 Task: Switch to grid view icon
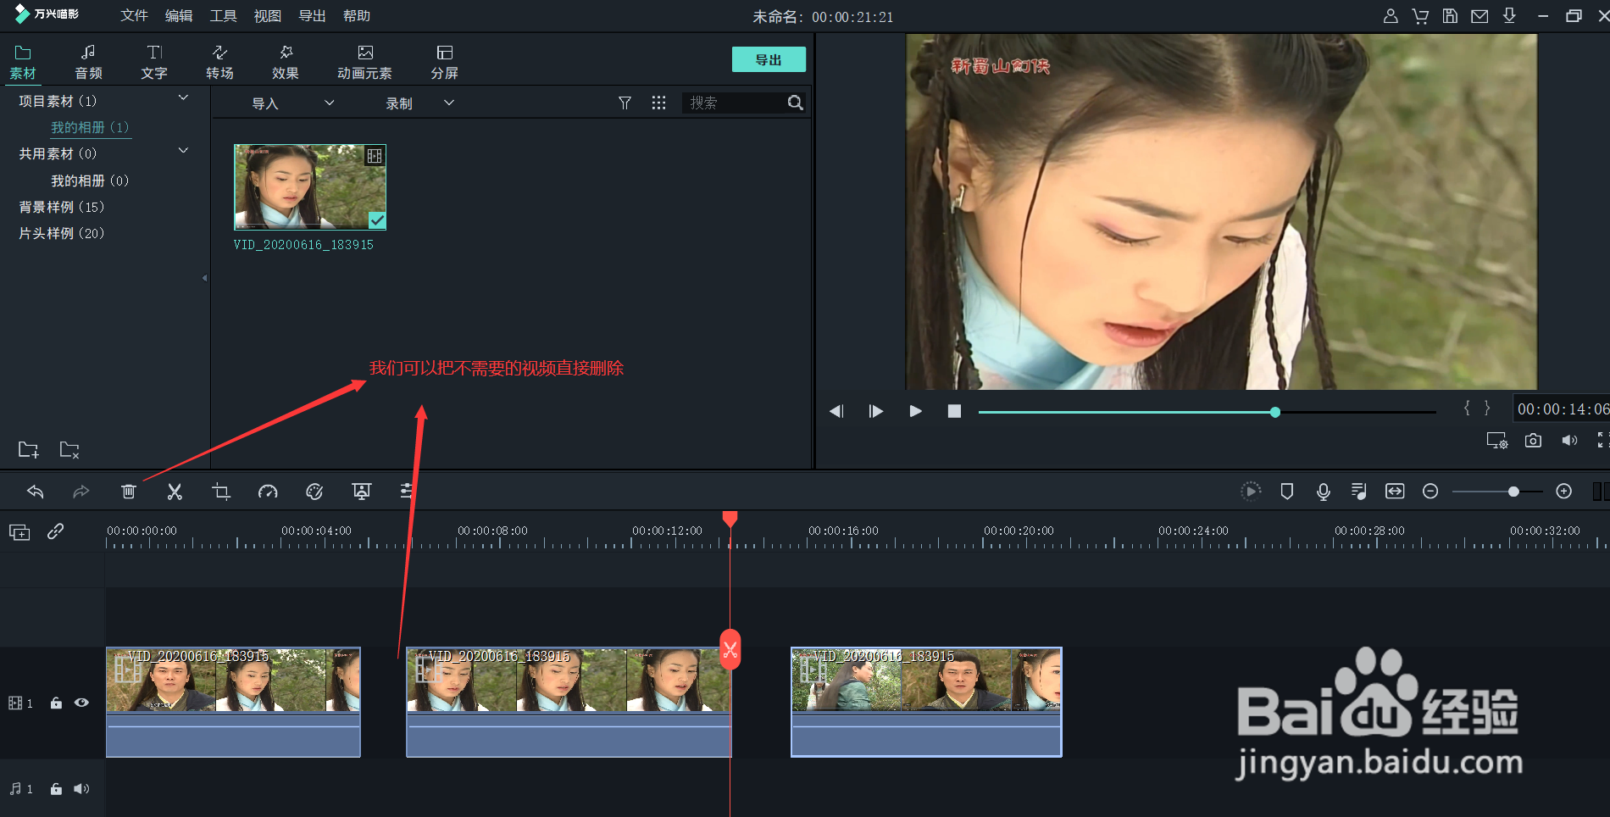click(x=658, y=103)
